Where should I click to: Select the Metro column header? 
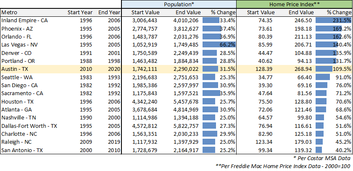click(x=8, y=12)
